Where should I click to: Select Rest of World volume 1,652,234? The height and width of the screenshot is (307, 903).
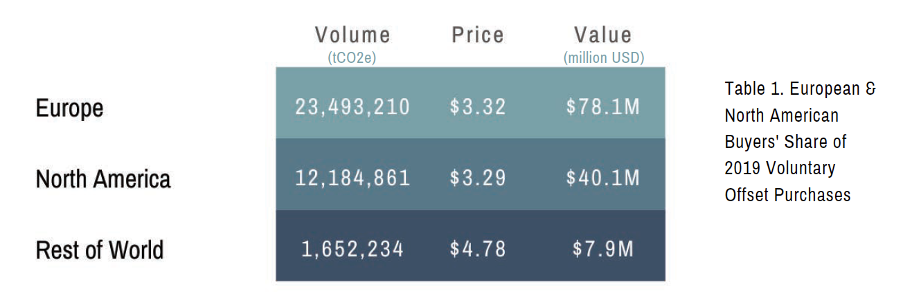352,249
